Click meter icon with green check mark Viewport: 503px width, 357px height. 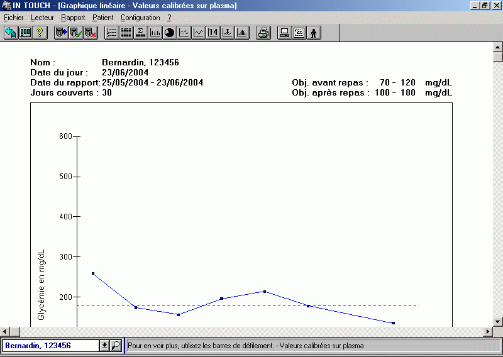pos(76,33)
